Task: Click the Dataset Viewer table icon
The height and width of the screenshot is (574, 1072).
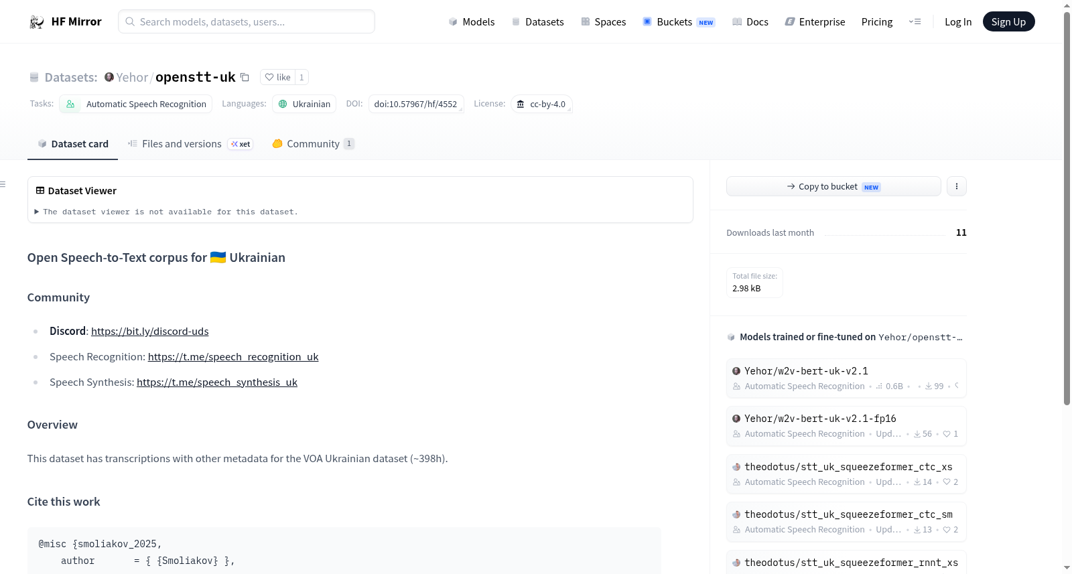Action: click(x=40, y=190)
